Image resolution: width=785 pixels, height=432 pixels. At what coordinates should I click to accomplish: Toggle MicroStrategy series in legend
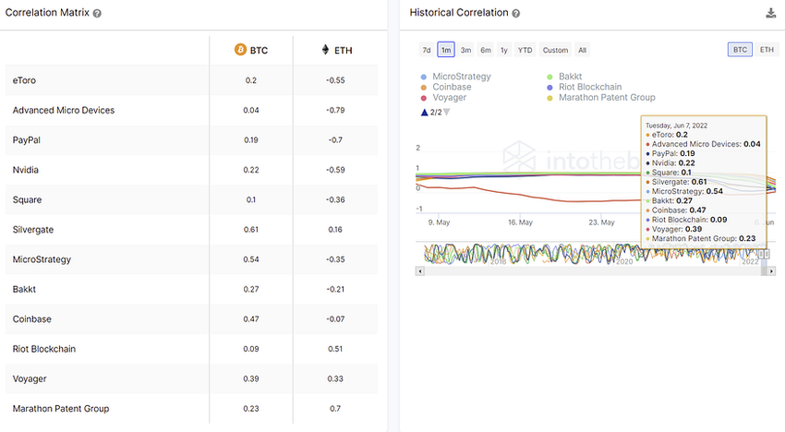click(x=456, y=77)
